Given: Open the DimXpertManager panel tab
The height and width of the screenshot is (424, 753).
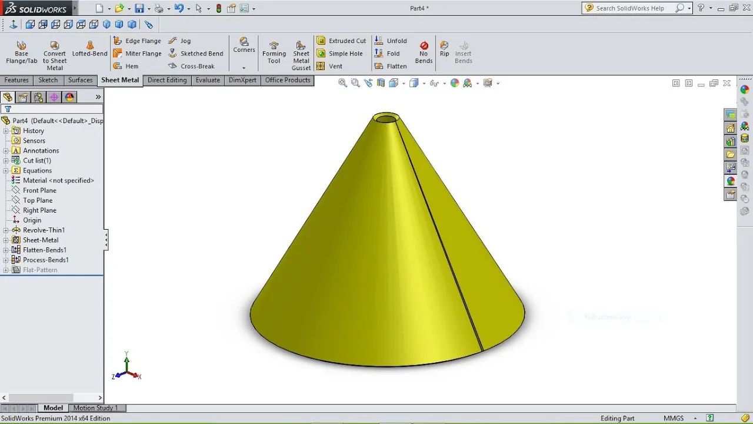Looking at the screenshot, I should [54, 97].
